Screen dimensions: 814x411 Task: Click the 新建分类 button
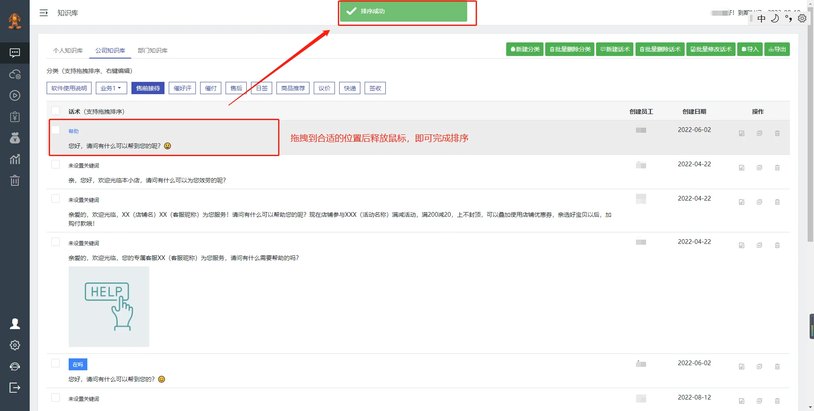point(525,49)
